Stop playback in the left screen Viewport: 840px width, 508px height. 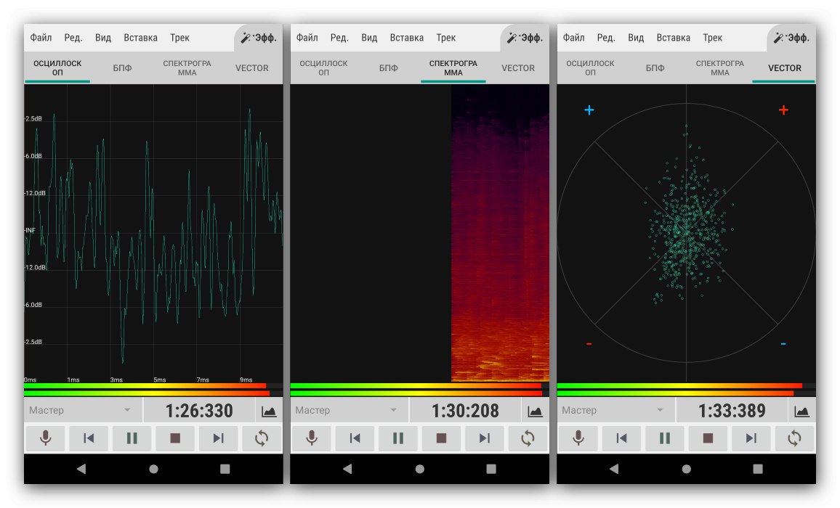175,438
